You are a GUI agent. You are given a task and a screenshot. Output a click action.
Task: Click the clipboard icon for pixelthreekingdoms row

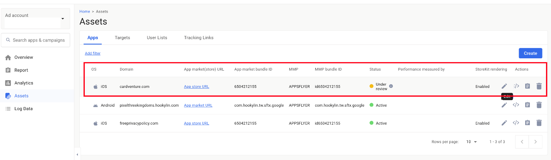(527, 105)
